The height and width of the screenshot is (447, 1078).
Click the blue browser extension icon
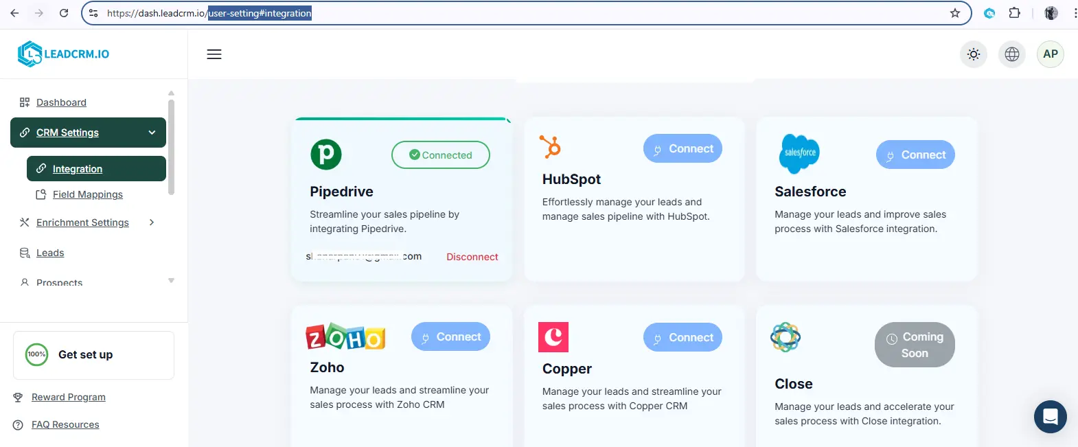pos(989,13)
